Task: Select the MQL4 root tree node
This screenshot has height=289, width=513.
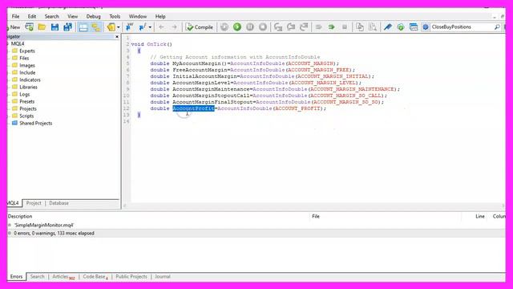Action: point(18,43)
